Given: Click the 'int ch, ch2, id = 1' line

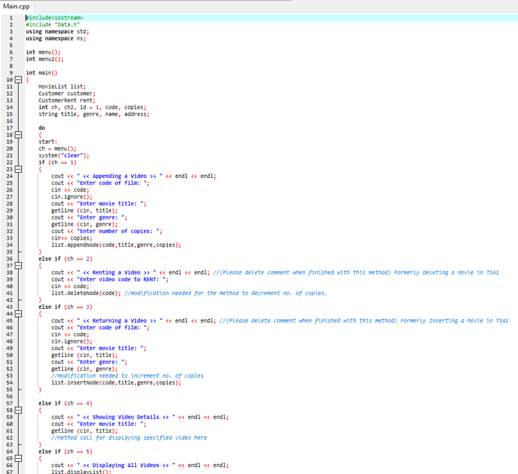Looking at the screenshot, I should click(92, 108).
